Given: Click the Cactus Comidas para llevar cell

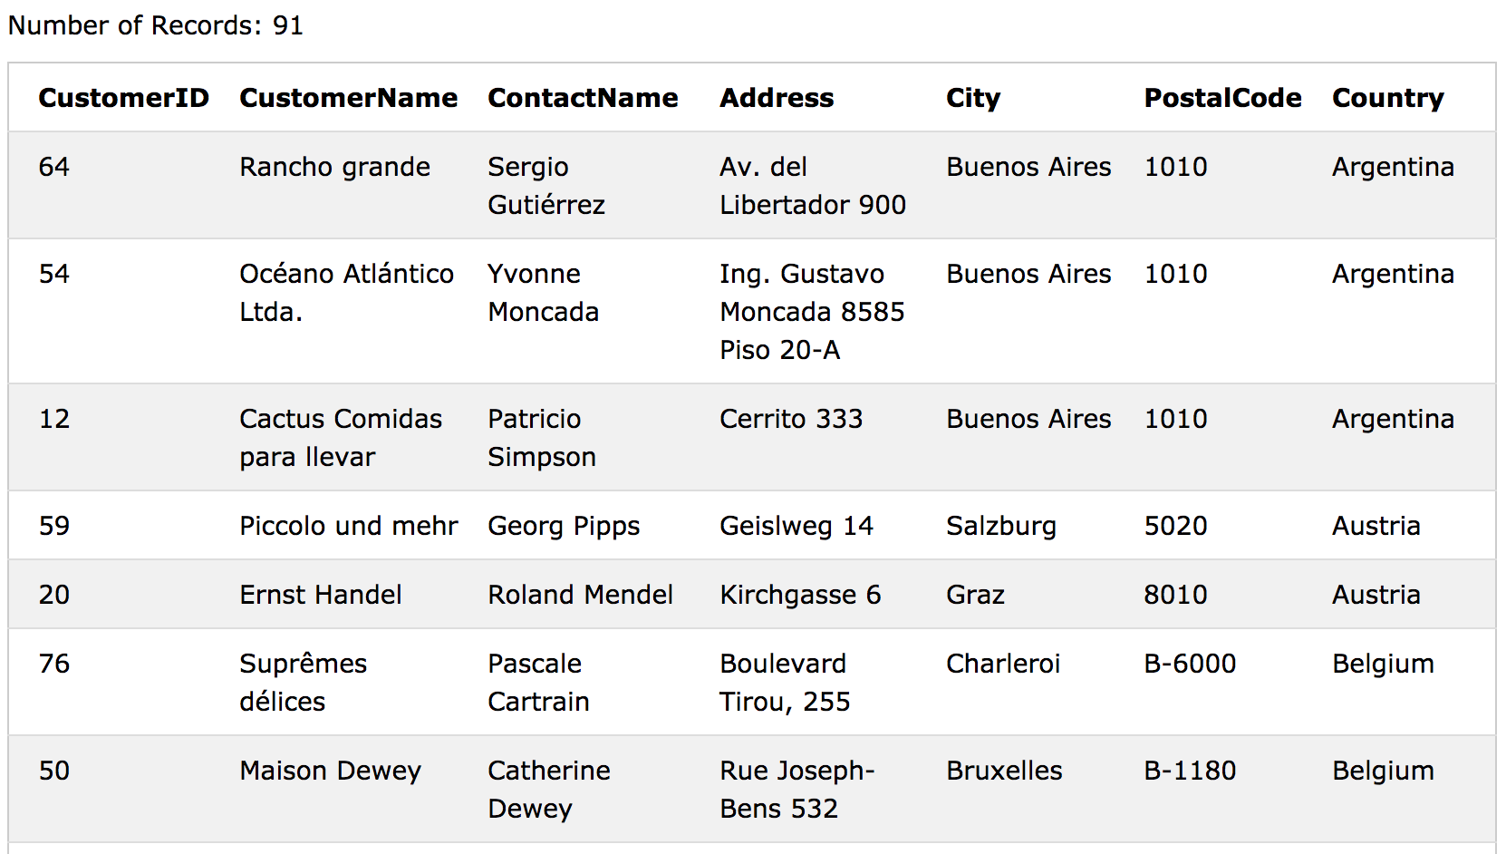Looking at the screenshot, I should point(341,438).
